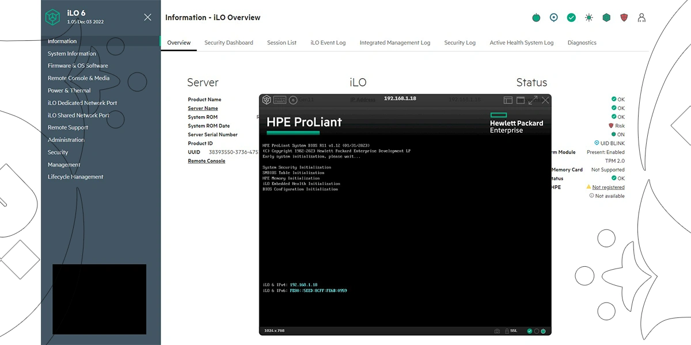This screenshot has width=691, height=345.
Task: Click the virtual media disc icon in console
Action: coord(293,100)
